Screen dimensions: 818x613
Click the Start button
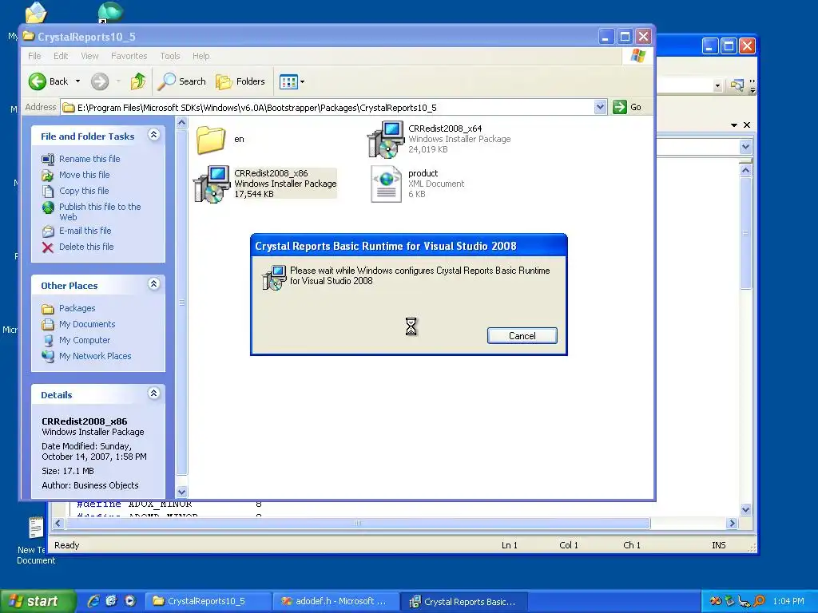point(38,601)
